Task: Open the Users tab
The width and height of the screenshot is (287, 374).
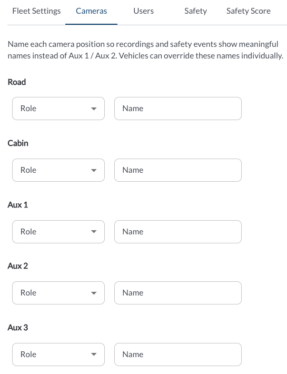Action: click(x=143, y=11)
